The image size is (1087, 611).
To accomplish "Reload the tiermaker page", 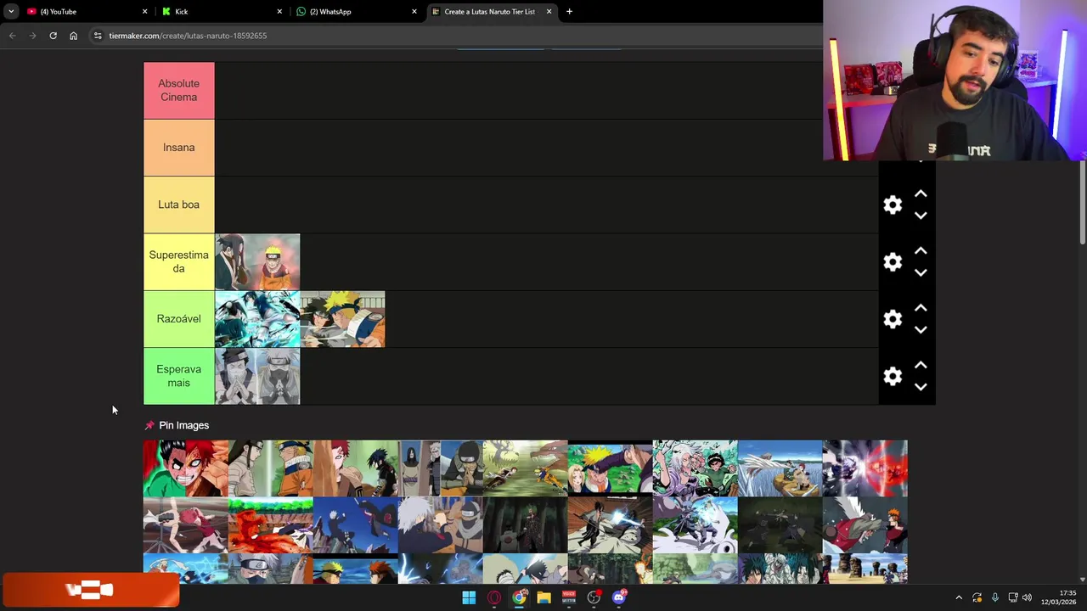I will click(53, 36).
